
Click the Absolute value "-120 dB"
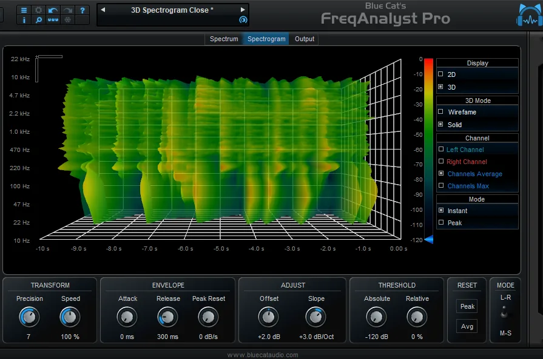[376, 337]
